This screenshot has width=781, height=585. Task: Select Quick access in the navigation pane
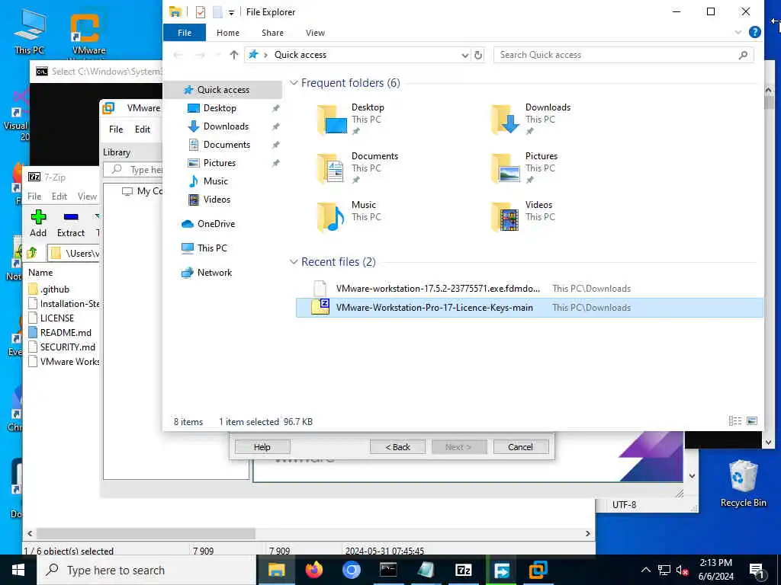(x=223, y=90)
